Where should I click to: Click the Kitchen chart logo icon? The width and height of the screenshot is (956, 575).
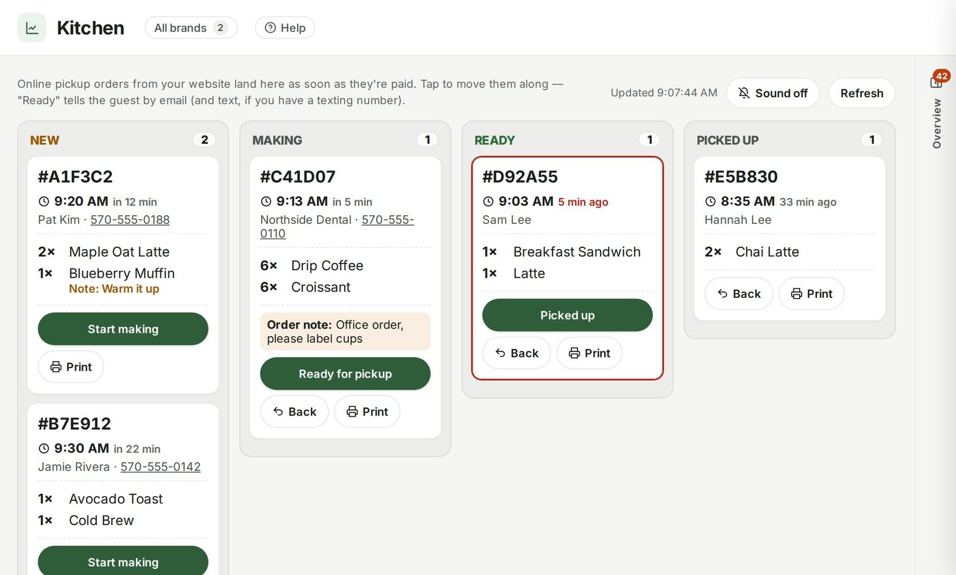tap(32, 28)
